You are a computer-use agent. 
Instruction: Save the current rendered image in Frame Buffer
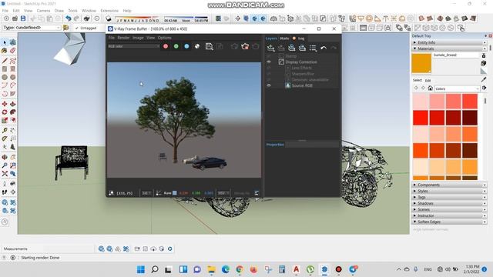209,46
